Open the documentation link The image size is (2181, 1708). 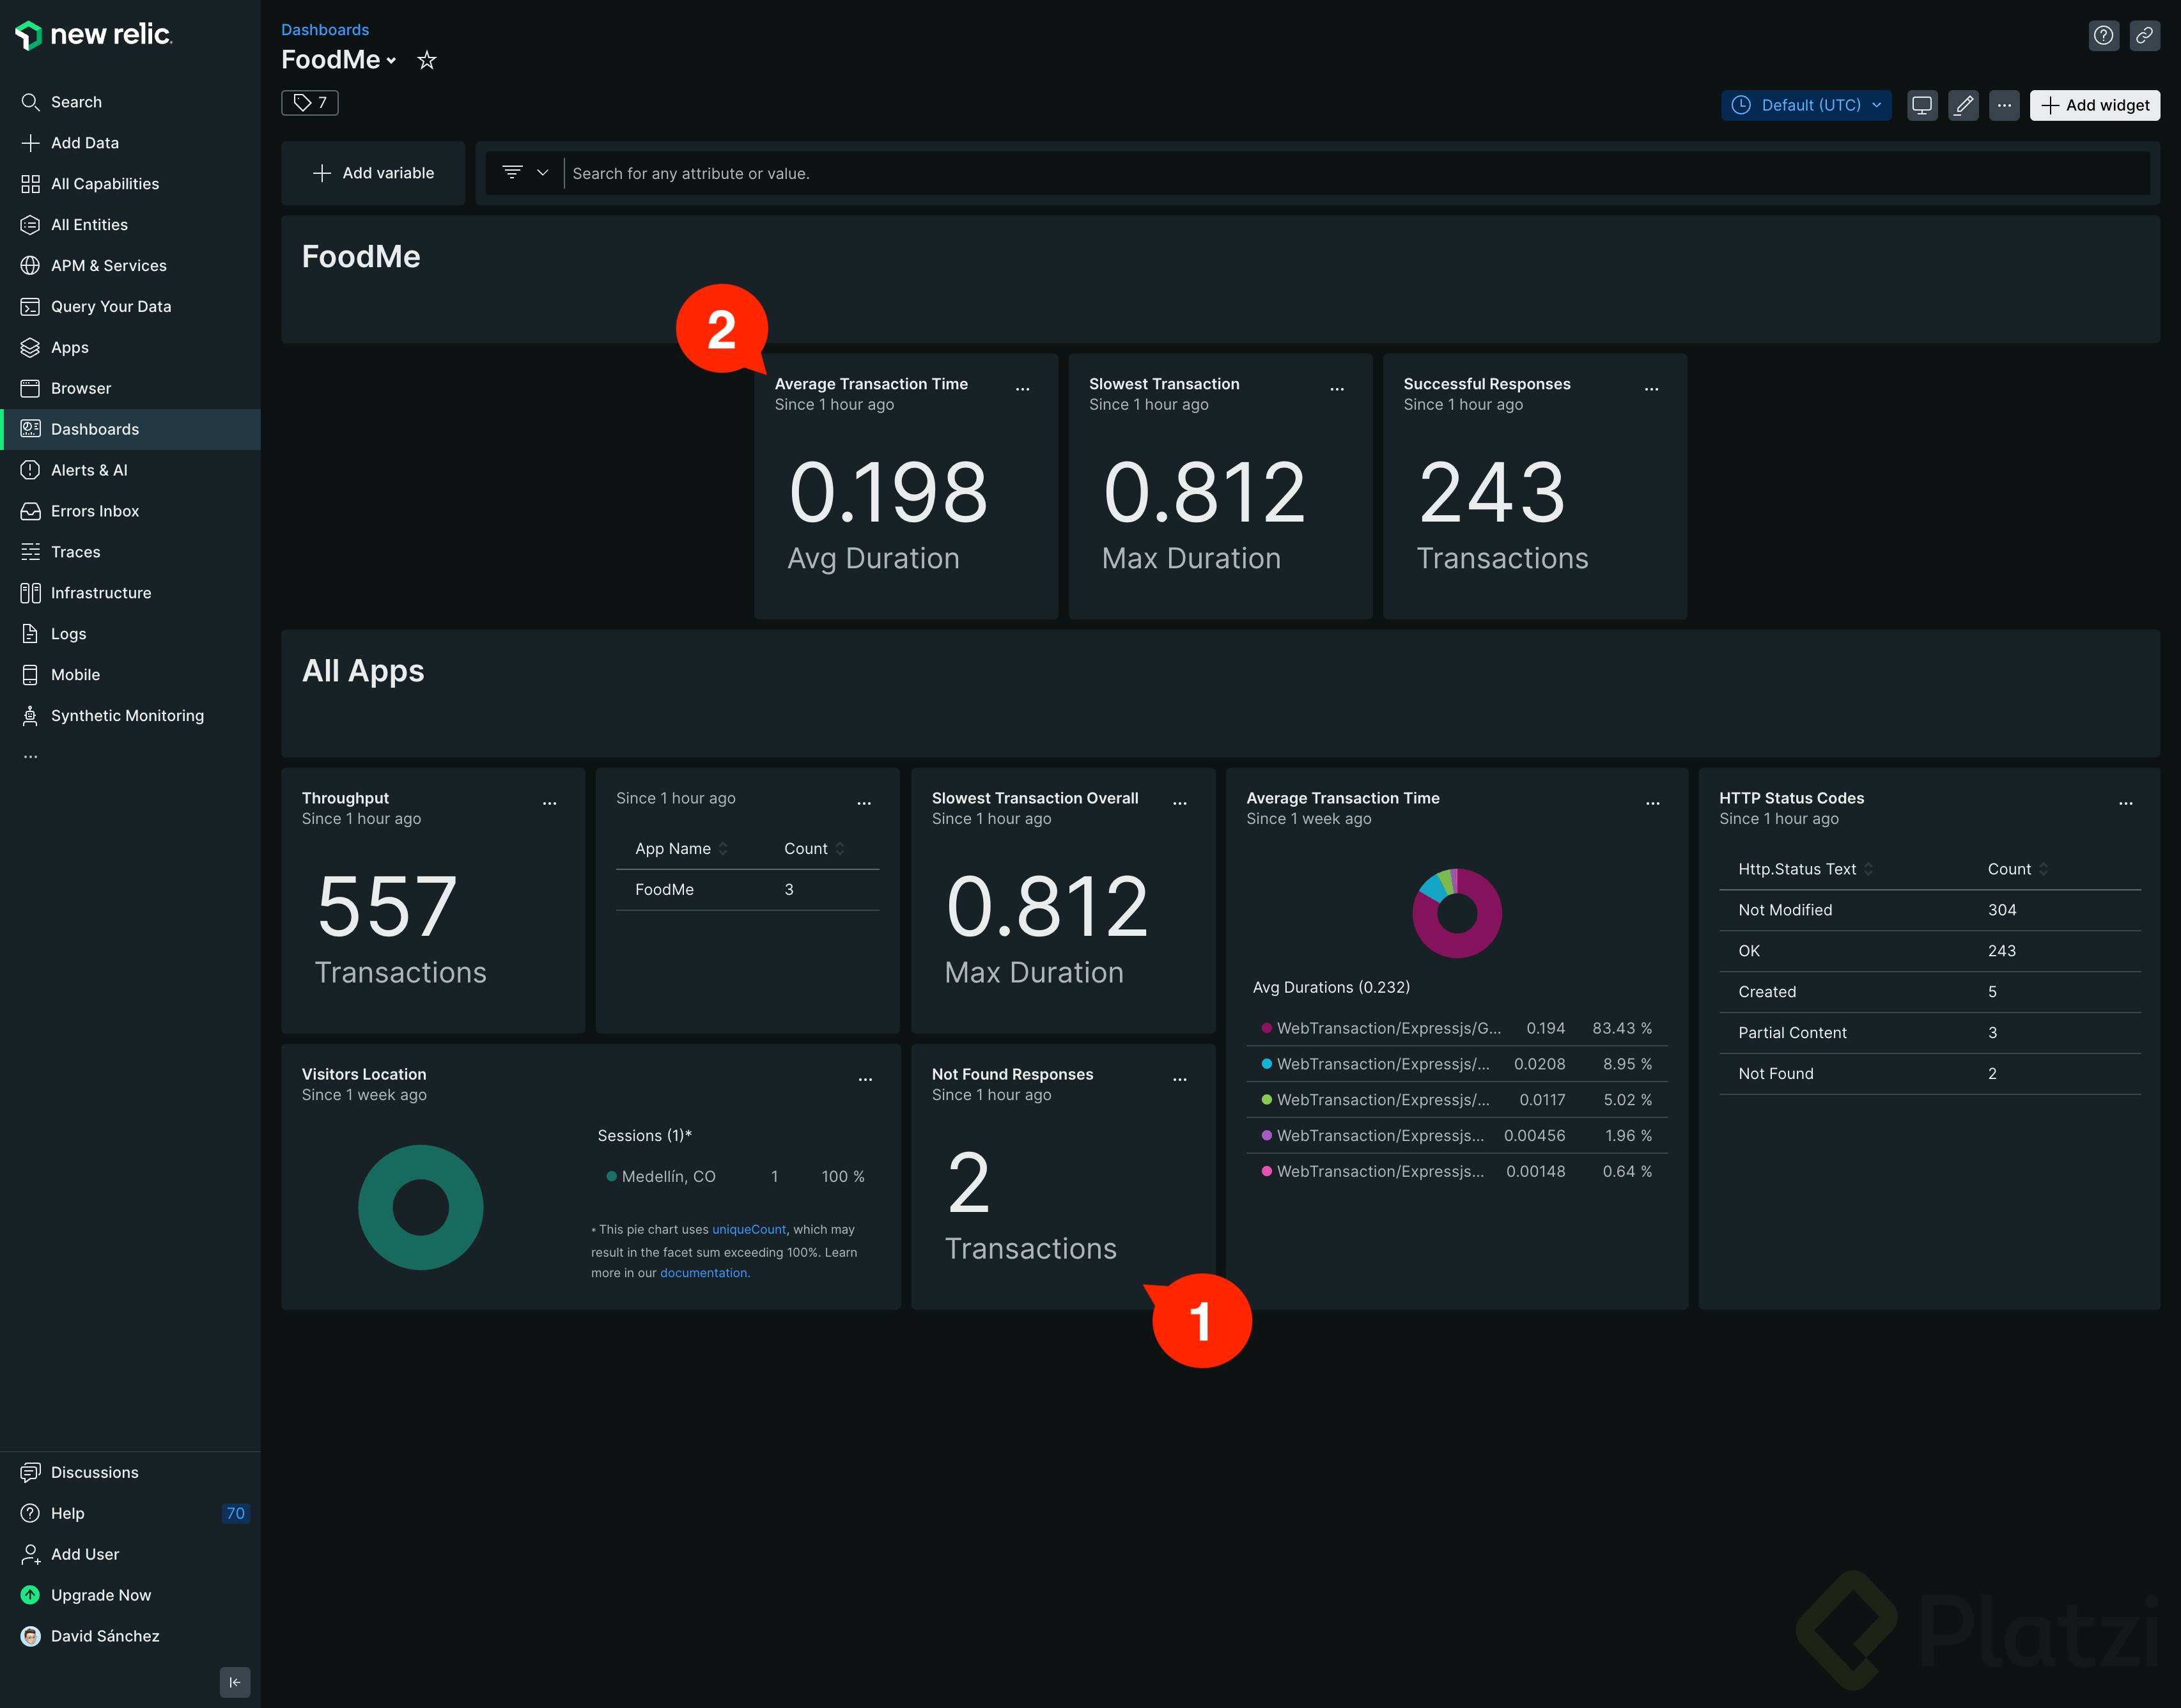coord(704,1273)
